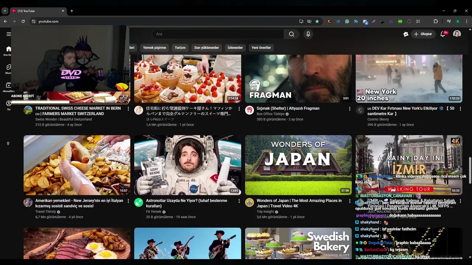Click the scrollbar down arrow
This screenshot has width=472, height=265.
tap(469, 257)
